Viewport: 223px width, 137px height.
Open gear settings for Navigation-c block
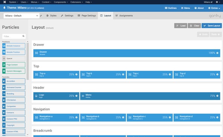(170, 117)
